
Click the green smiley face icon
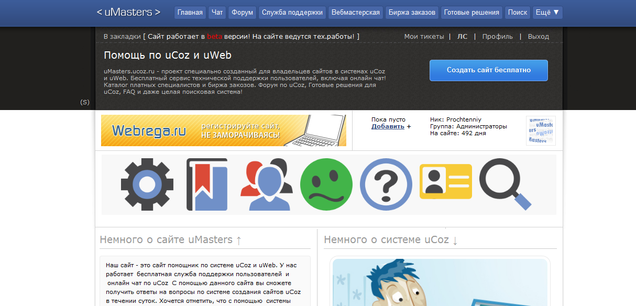point(326,184)
